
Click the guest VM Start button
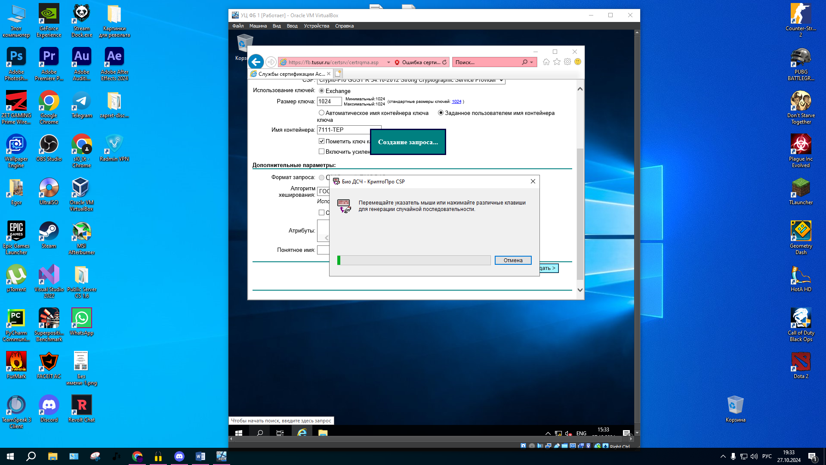coord(239,432)
